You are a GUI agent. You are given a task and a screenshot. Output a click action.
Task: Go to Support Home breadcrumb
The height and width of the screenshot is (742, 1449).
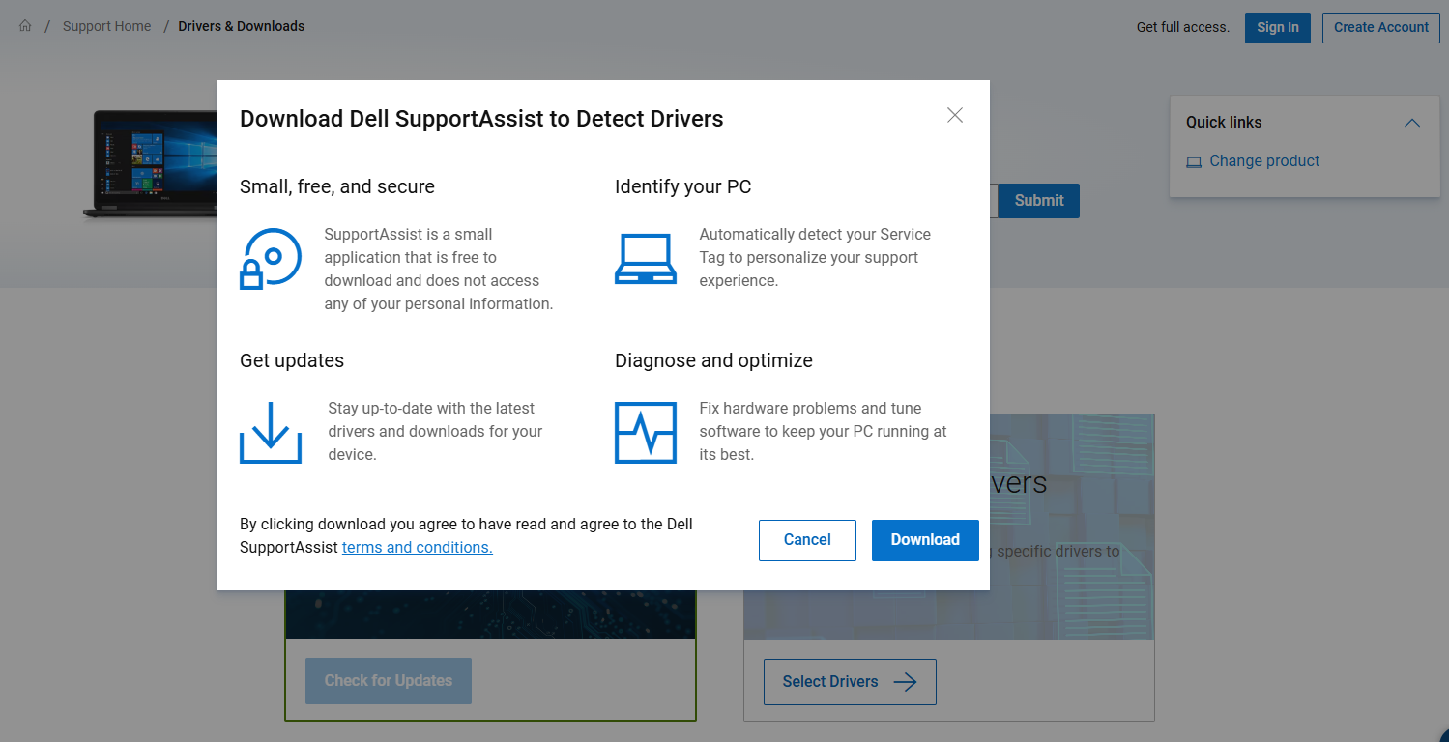(106, 26)
